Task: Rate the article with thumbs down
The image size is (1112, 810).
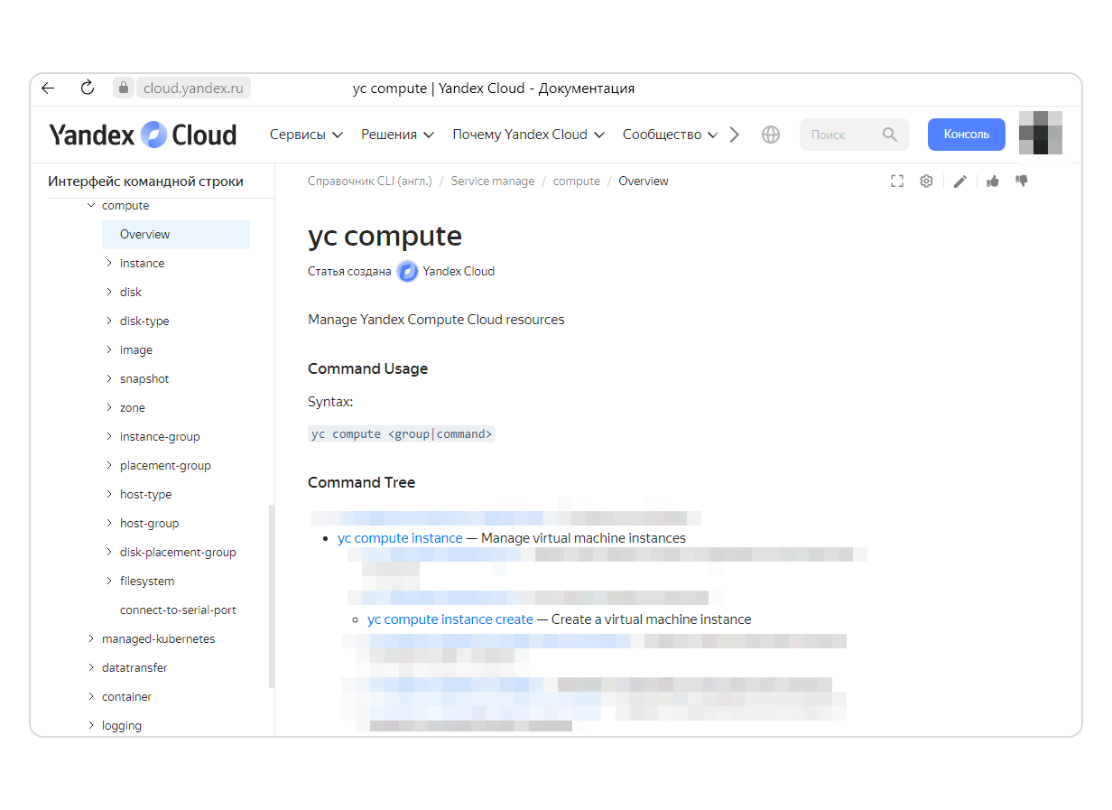Action: (x=1021, y=181)
